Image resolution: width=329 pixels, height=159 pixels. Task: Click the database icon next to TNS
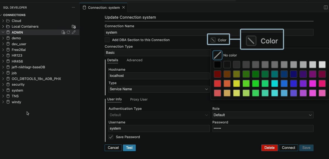(x=8, y=96)
